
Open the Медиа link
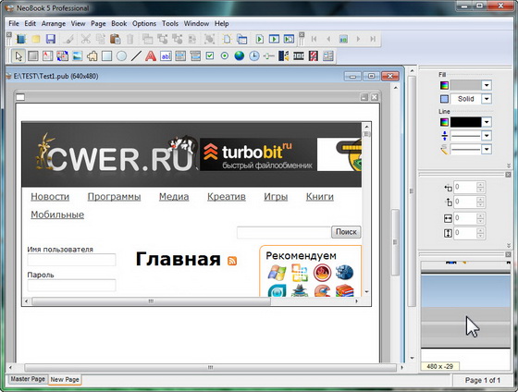click(174, 197)
